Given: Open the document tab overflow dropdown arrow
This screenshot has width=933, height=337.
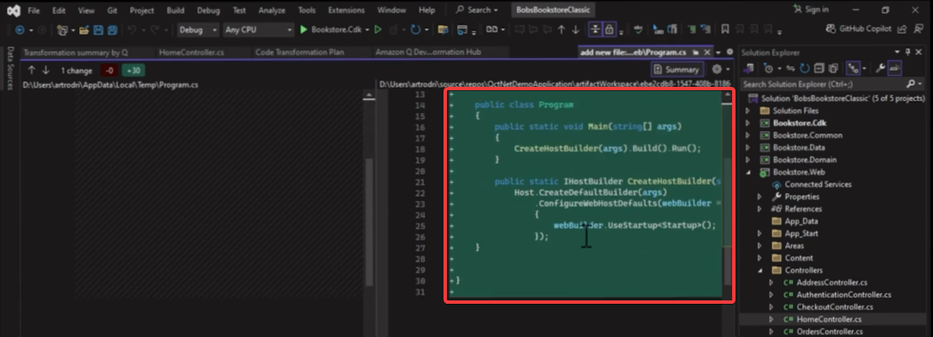Looking at the screenshot, I should [718, 52].
